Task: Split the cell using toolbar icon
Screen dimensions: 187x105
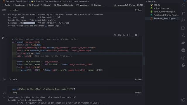Action: coord(128,35)
